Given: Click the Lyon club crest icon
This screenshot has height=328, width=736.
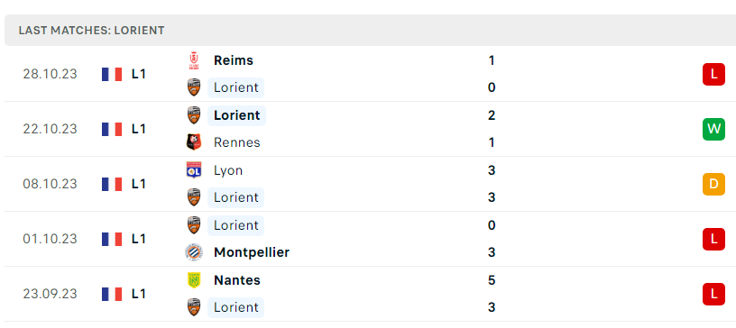Looking at the screenshot, I should click(194, 170).
